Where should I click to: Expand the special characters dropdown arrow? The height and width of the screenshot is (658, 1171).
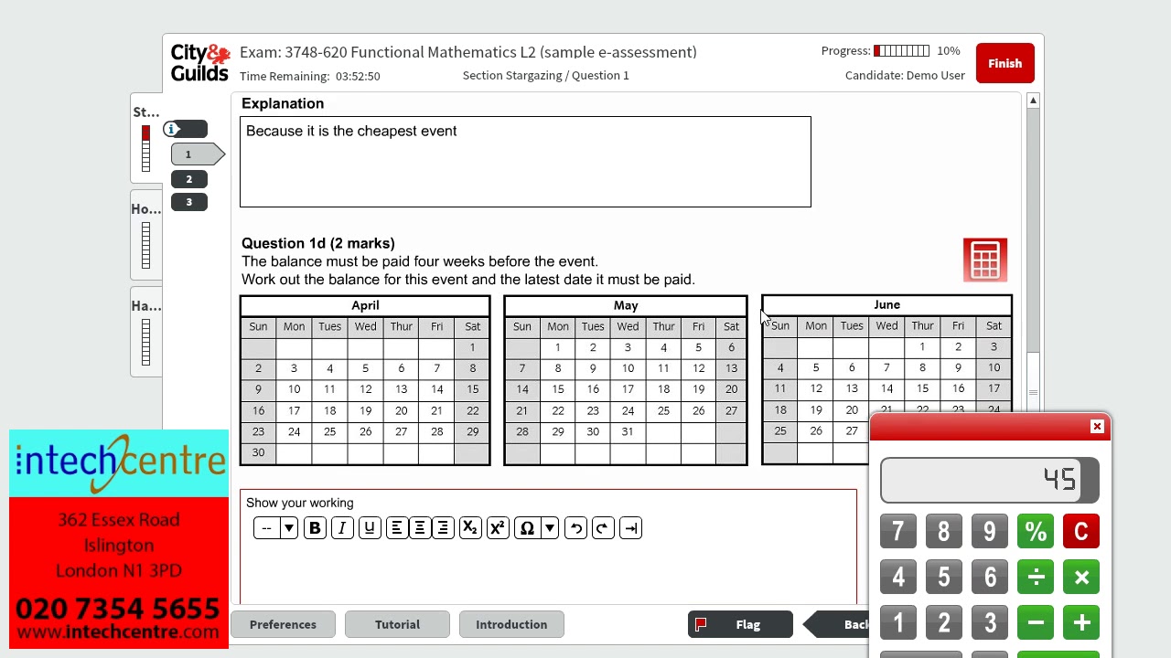(550, 528)
